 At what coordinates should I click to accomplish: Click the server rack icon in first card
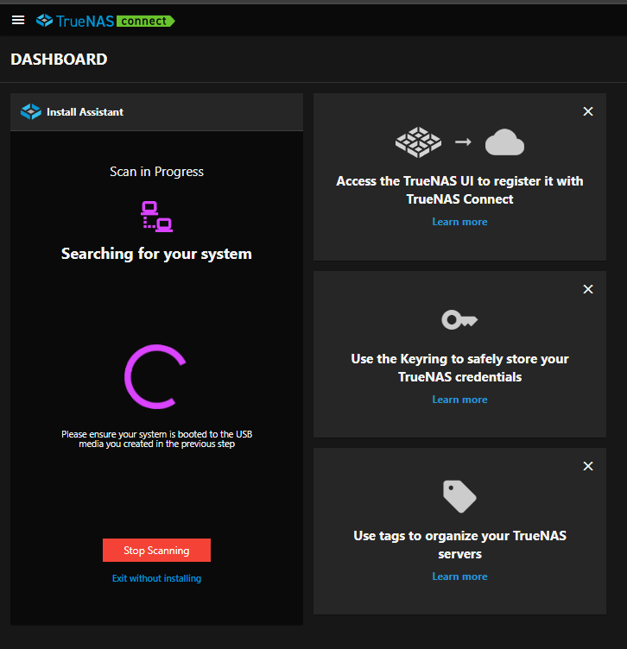tap(418, 142)
